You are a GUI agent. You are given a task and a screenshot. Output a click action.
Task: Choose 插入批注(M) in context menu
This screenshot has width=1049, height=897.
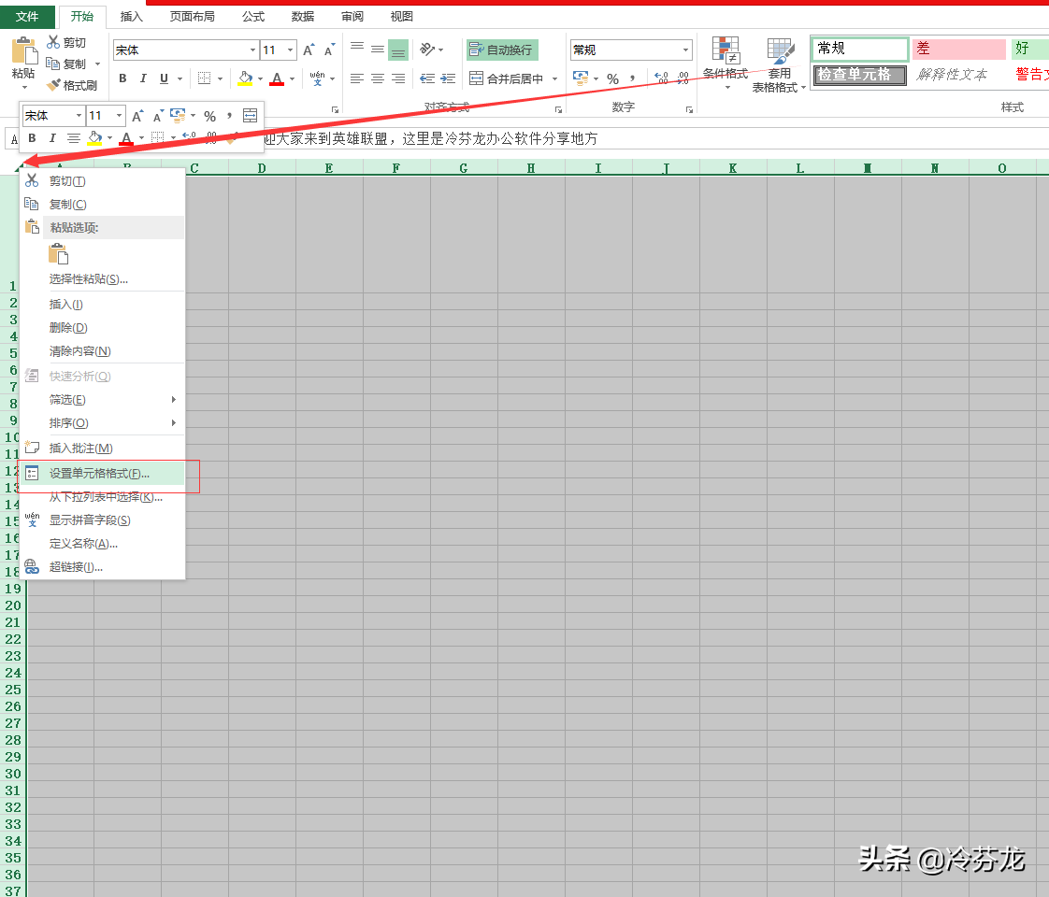pyautogui.click(x=102, y=448)
